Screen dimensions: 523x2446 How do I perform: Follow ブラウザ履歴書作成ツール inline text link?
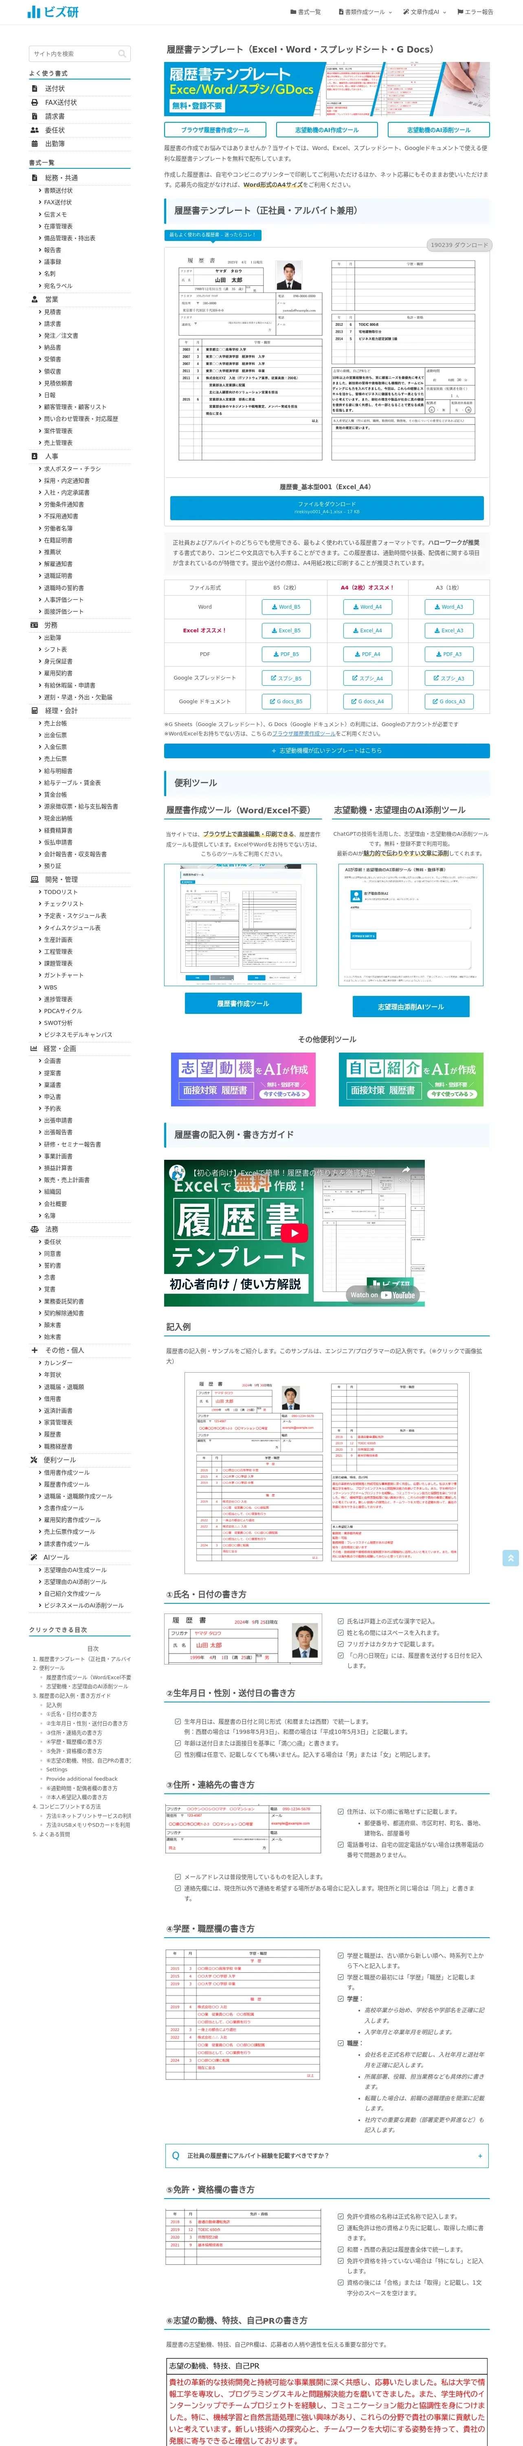tap(304, 734)
